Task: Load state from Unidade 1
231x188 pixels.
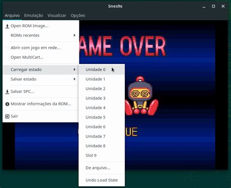Action: click(102, 79)
